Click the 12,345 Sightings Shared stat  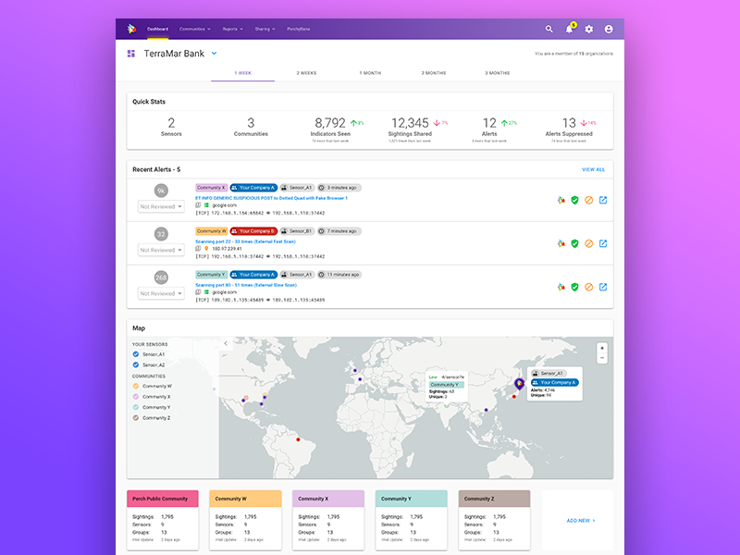[x=410, y=123]
